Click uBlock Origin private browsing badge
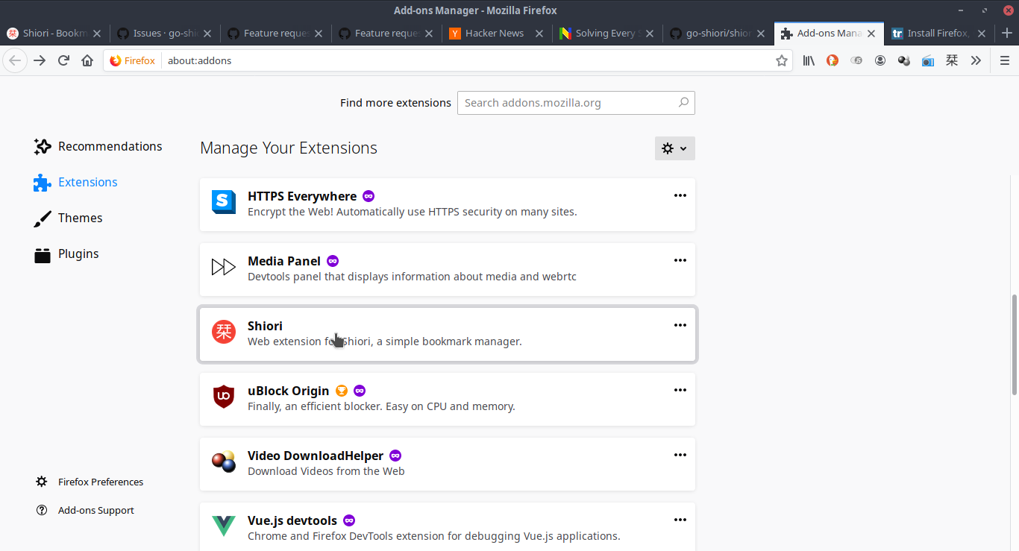This screenshot has height=551, width=1019. point(360,391)
